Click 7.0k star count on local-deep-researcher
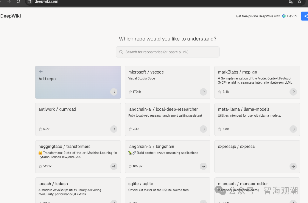Image resolution: width=308 pixels, height=203 pixels. 136,129
